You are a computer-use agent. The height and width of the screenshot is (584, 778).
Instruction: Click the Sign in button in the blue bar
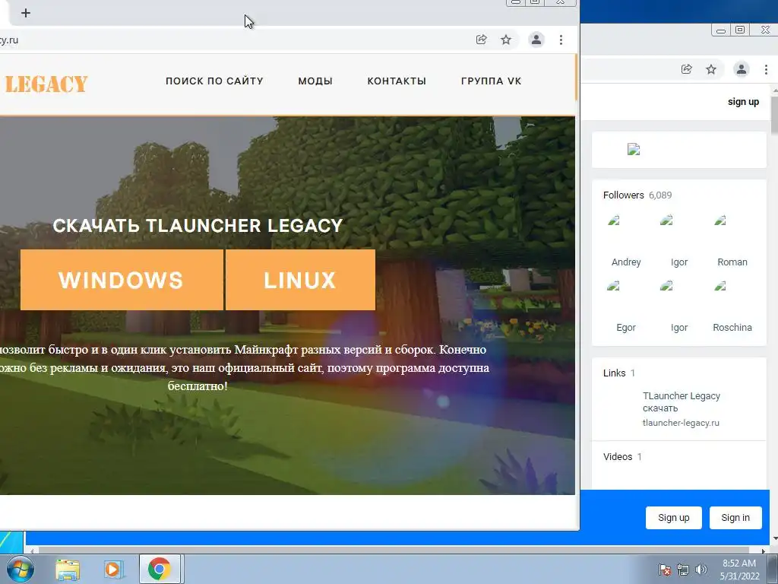(735, 518)
